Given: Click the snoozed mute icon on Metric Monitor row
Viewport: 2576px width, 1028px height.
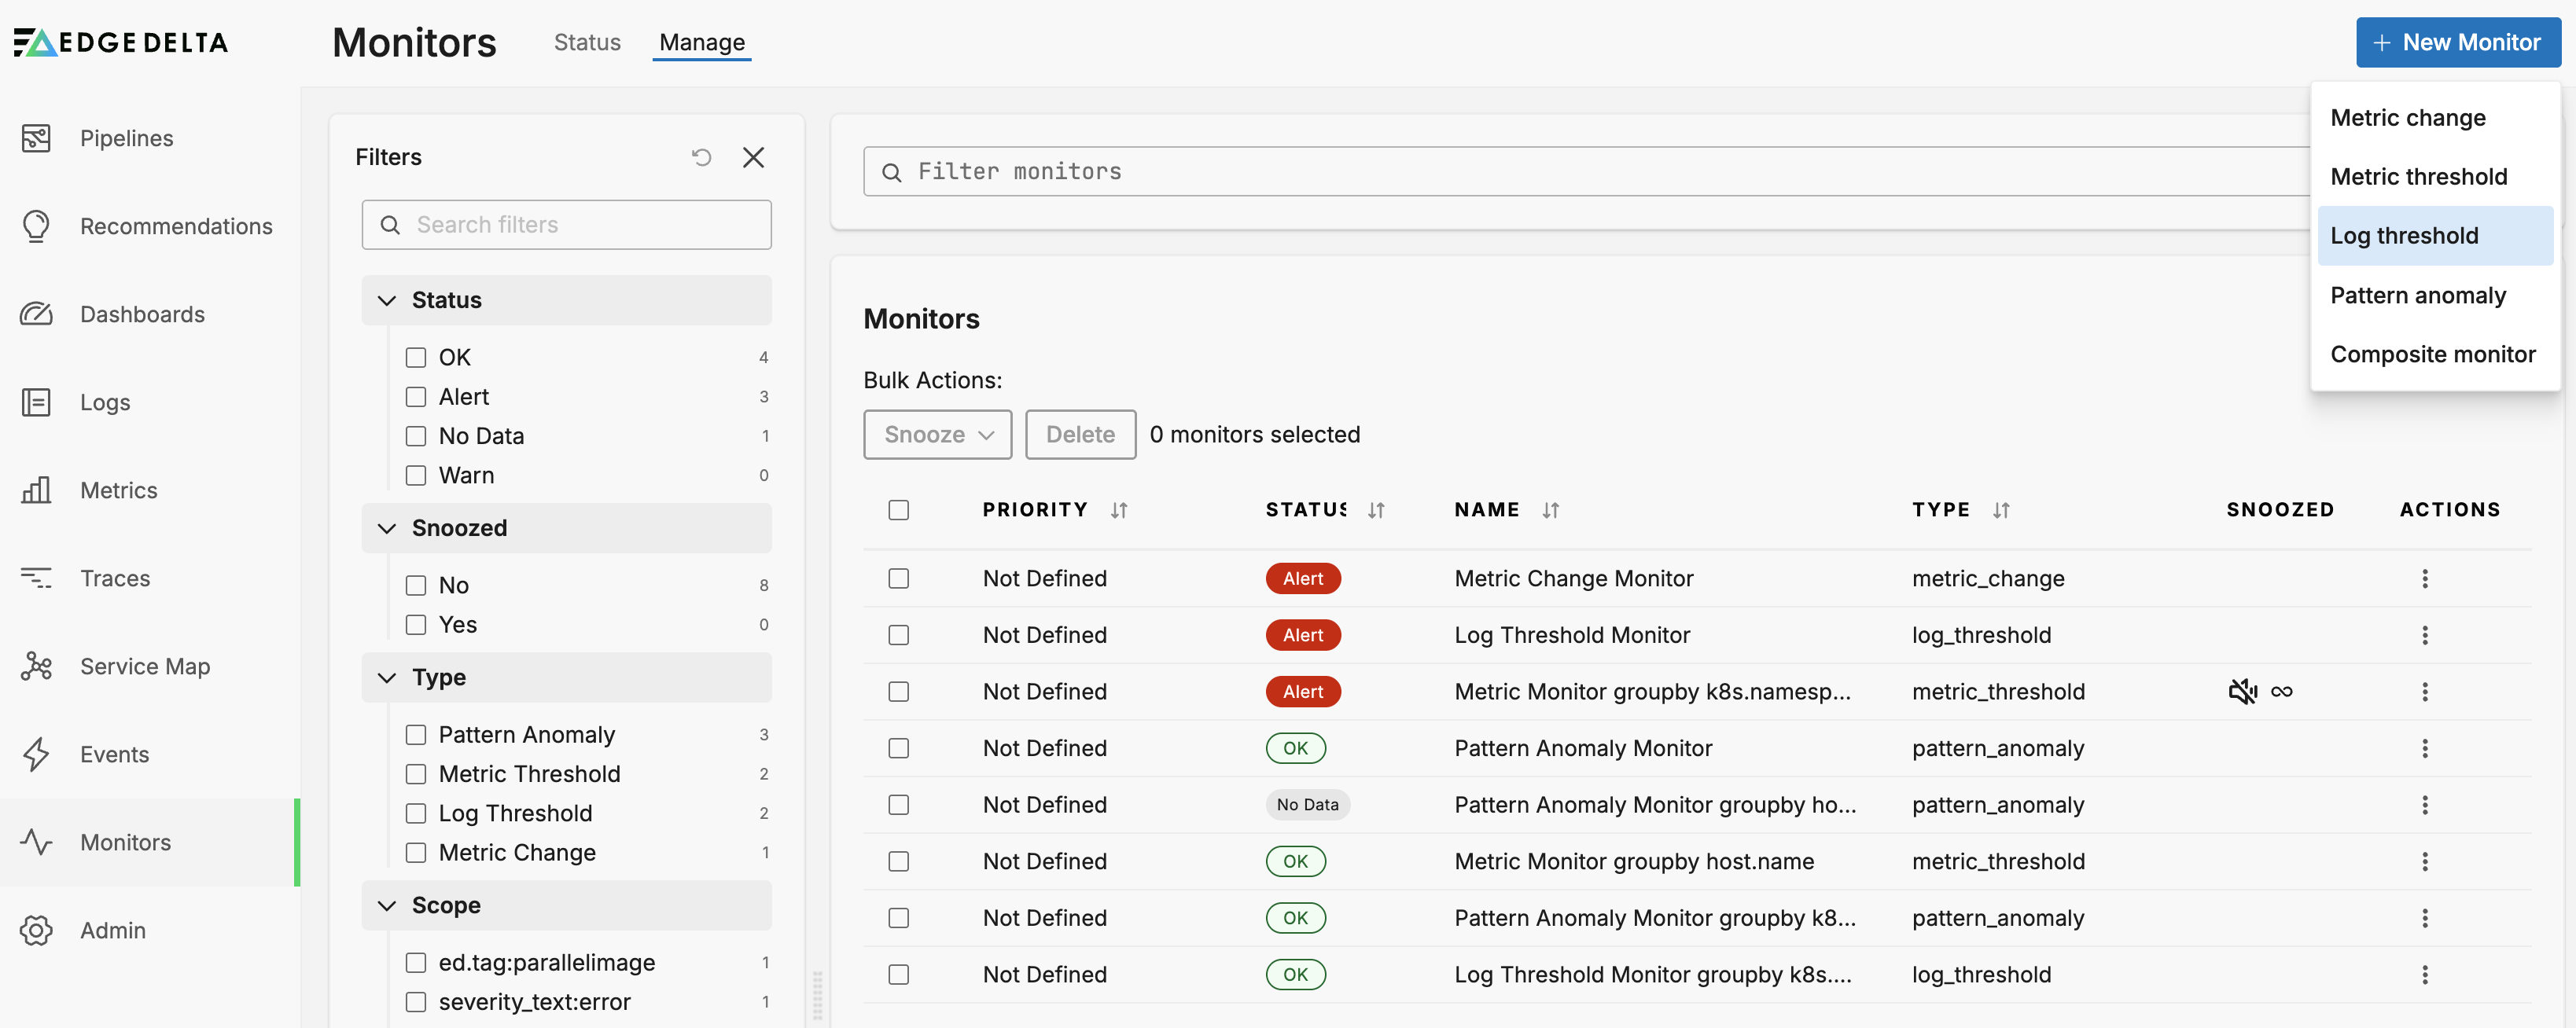Looking at the screenshot, I should pos(2242,692).
